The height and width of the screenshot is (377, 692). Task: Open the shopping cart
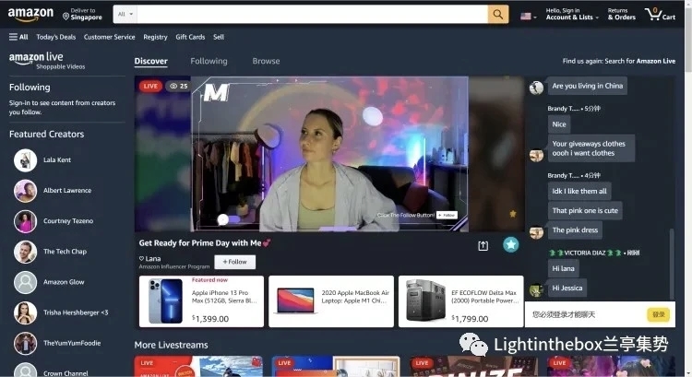click(660, 14)
